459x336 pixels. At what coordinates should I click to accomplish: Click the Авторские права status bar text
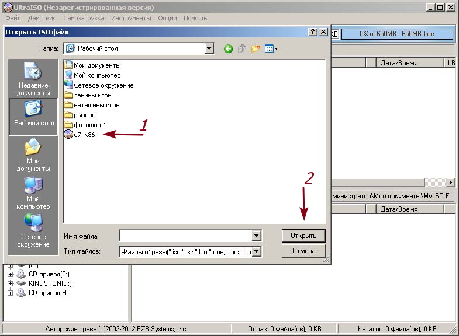[x=116, y=329]
